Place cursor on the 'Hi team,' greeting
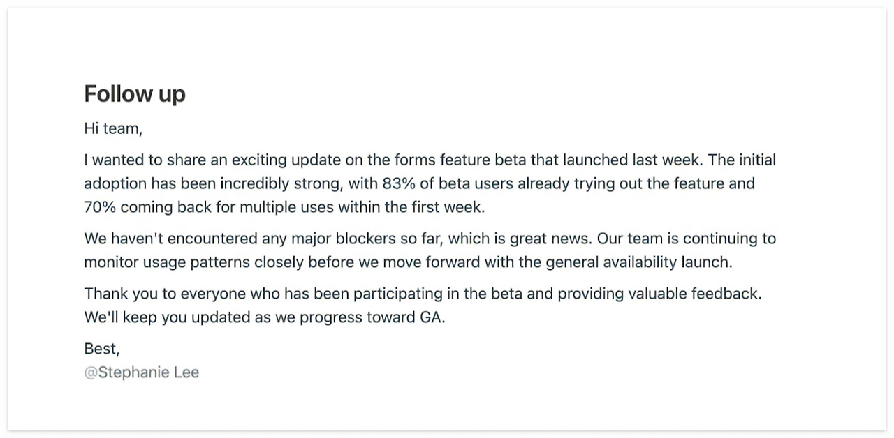894x438 pixels. [x=113, y=129]
